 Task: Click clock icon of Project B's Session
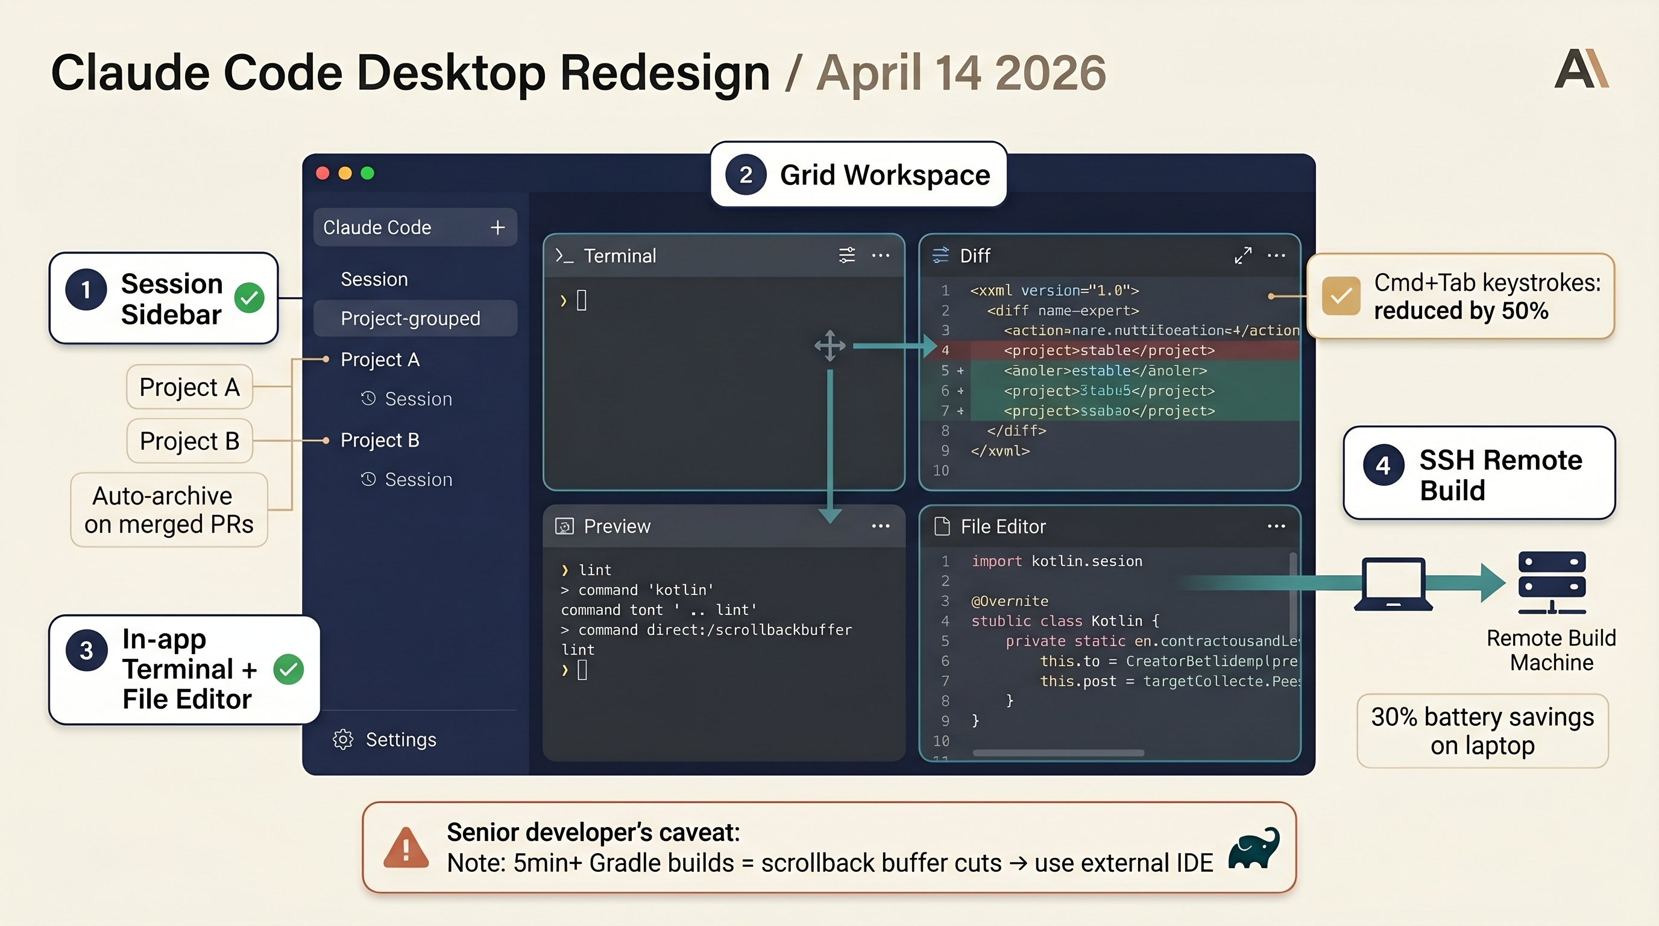point(368,479)
